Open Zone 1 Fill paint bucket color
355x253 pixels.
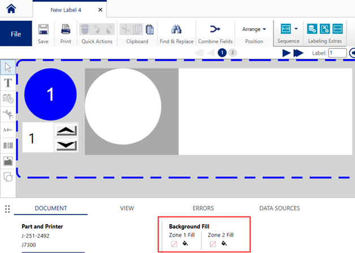tap(185, 244)
